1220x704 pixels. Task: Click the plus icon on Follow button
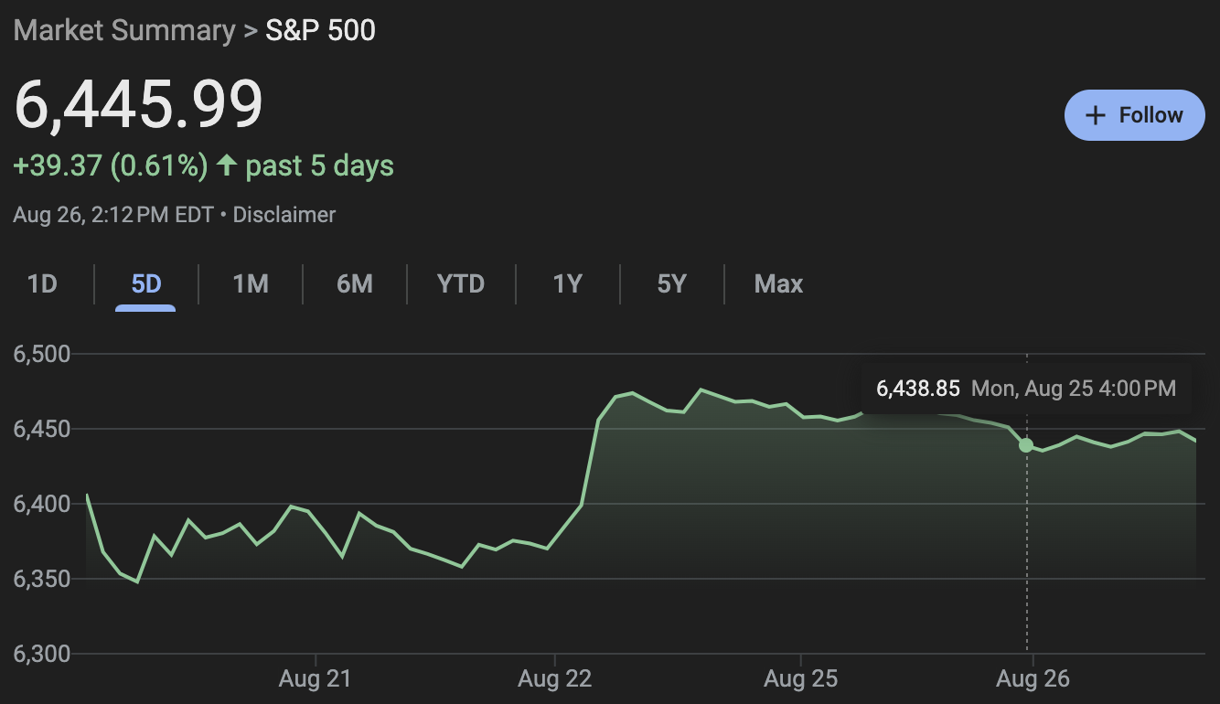tap(1095, 115)
